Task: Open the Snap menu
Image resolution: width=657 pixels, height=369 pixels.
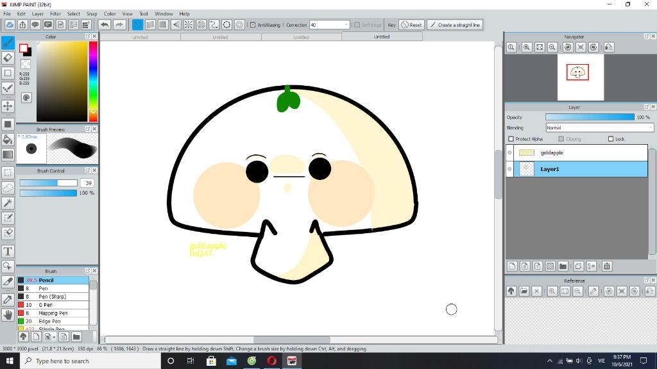Action: coord(92,14)
